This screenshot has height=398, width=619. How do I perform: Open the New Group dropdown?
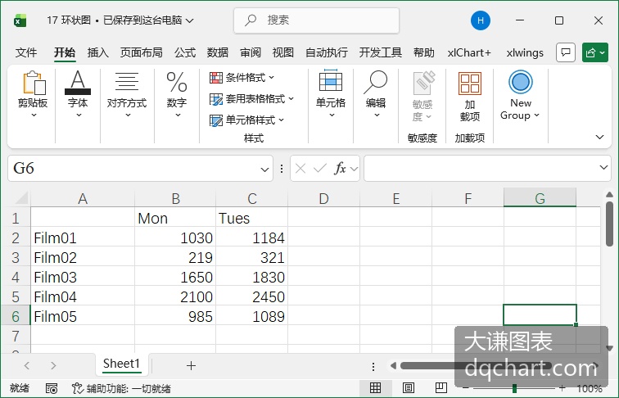520,97
